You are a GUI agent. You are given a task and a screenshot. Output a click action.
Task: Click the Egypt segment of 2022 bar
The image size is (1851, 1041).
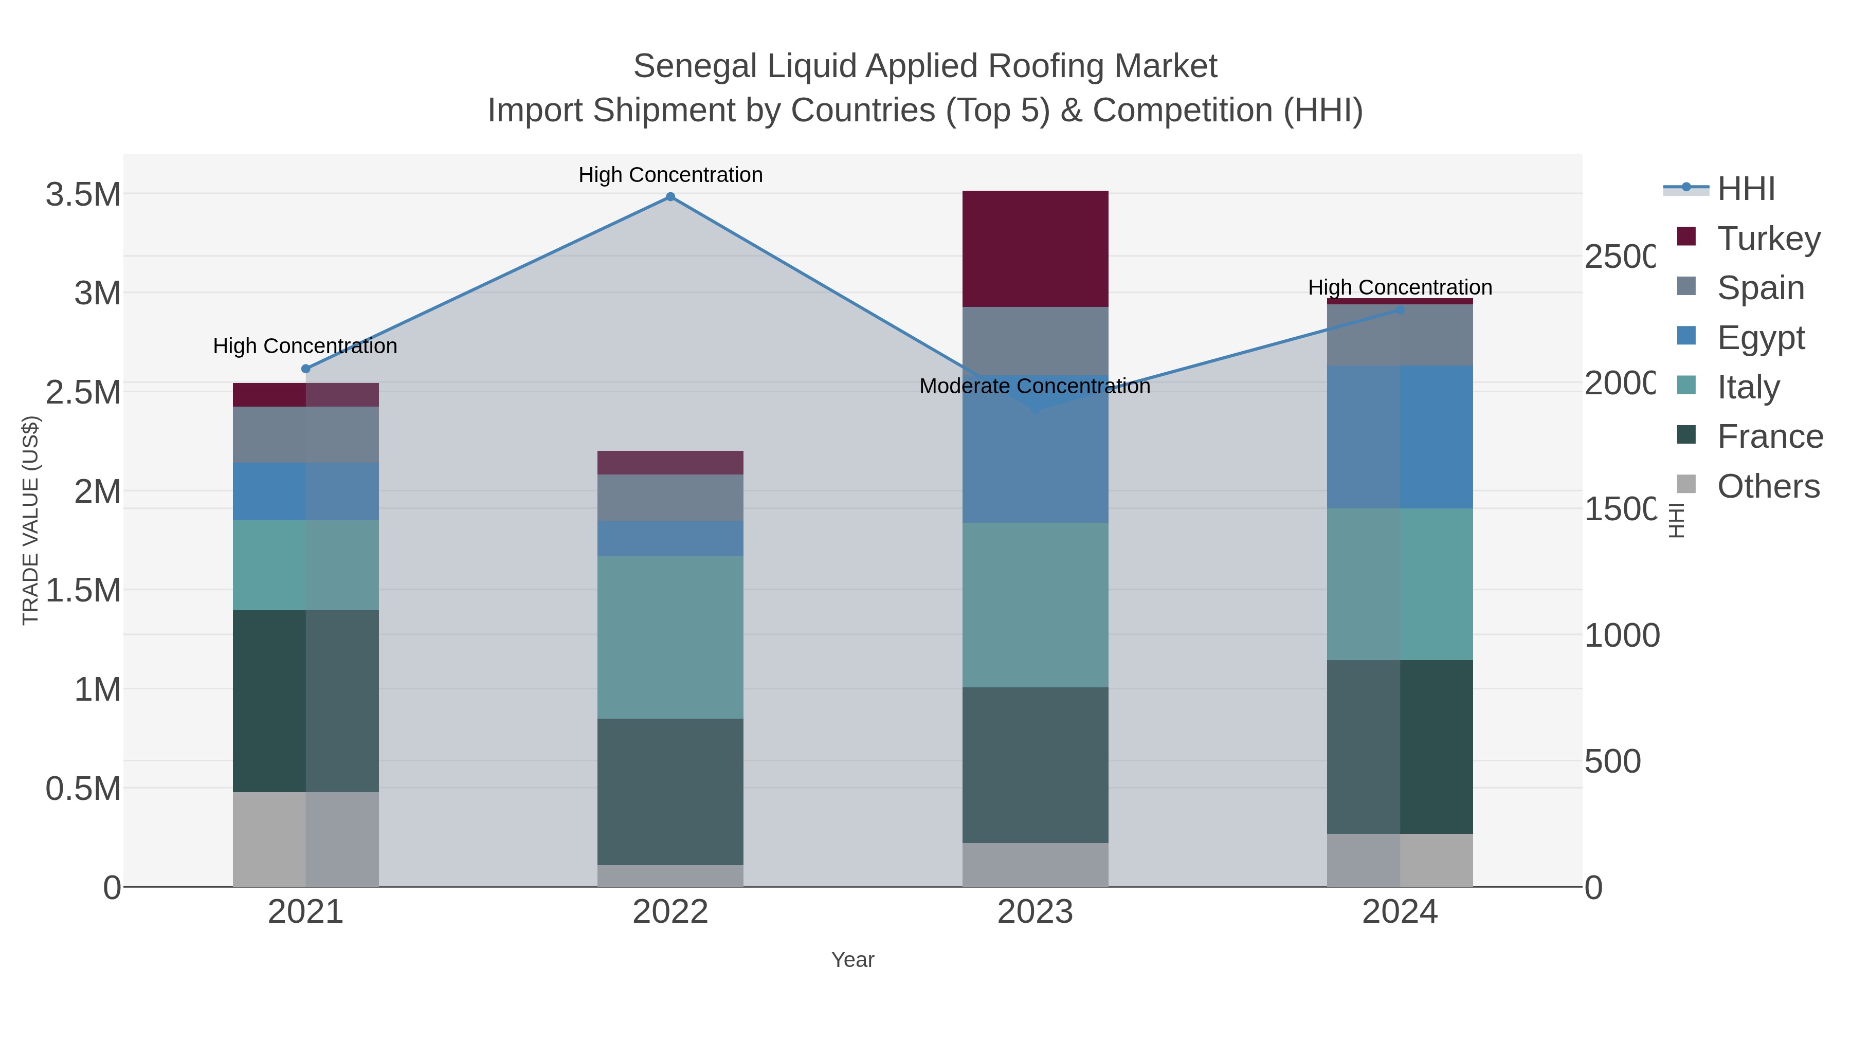[x=670, y=539]
